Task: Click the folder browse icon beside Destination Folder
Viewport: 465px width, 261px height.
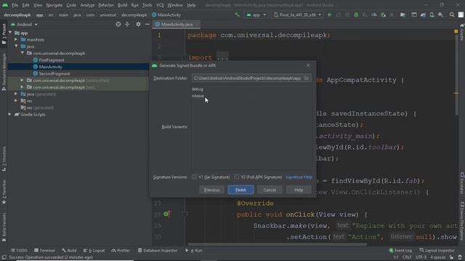Action: [307, 78]
